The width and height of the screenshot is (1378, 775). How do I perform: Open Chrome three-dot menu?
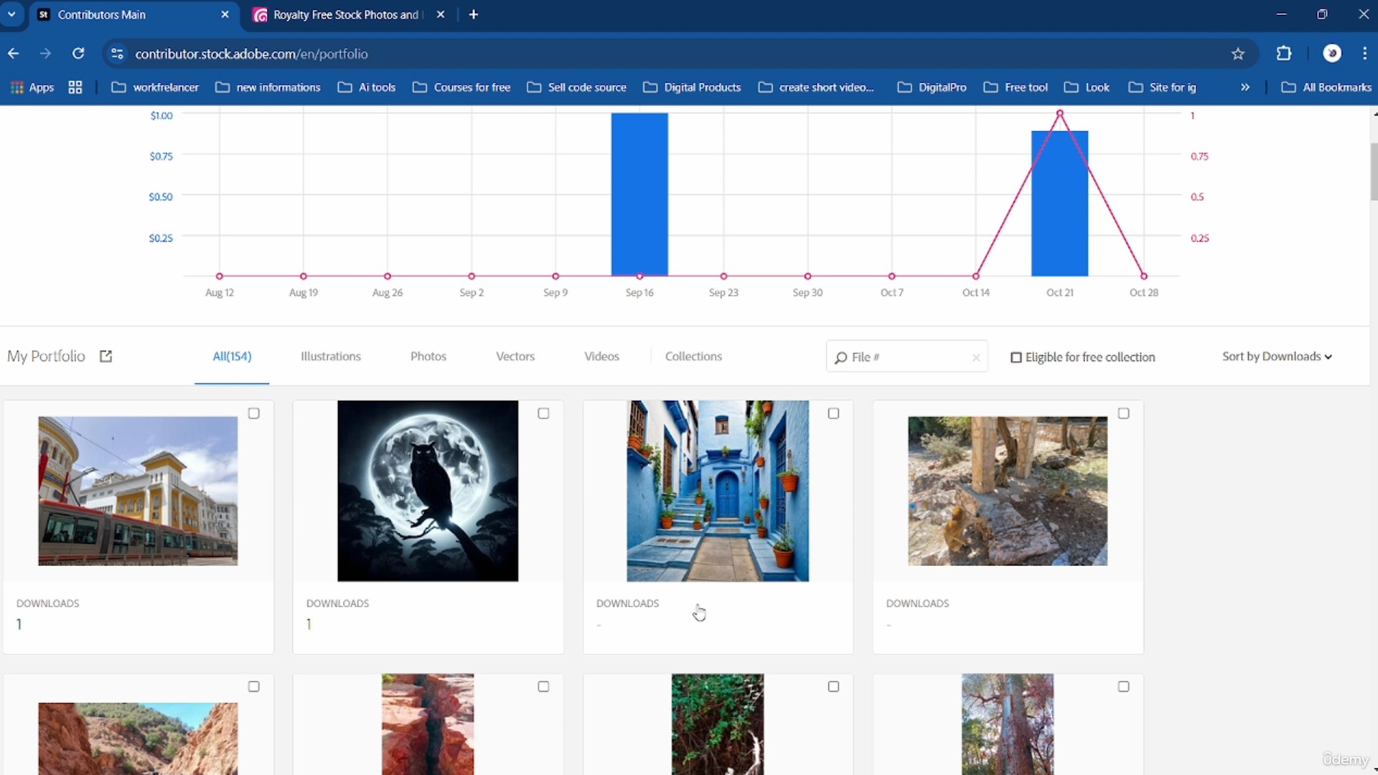[1364, 54]
